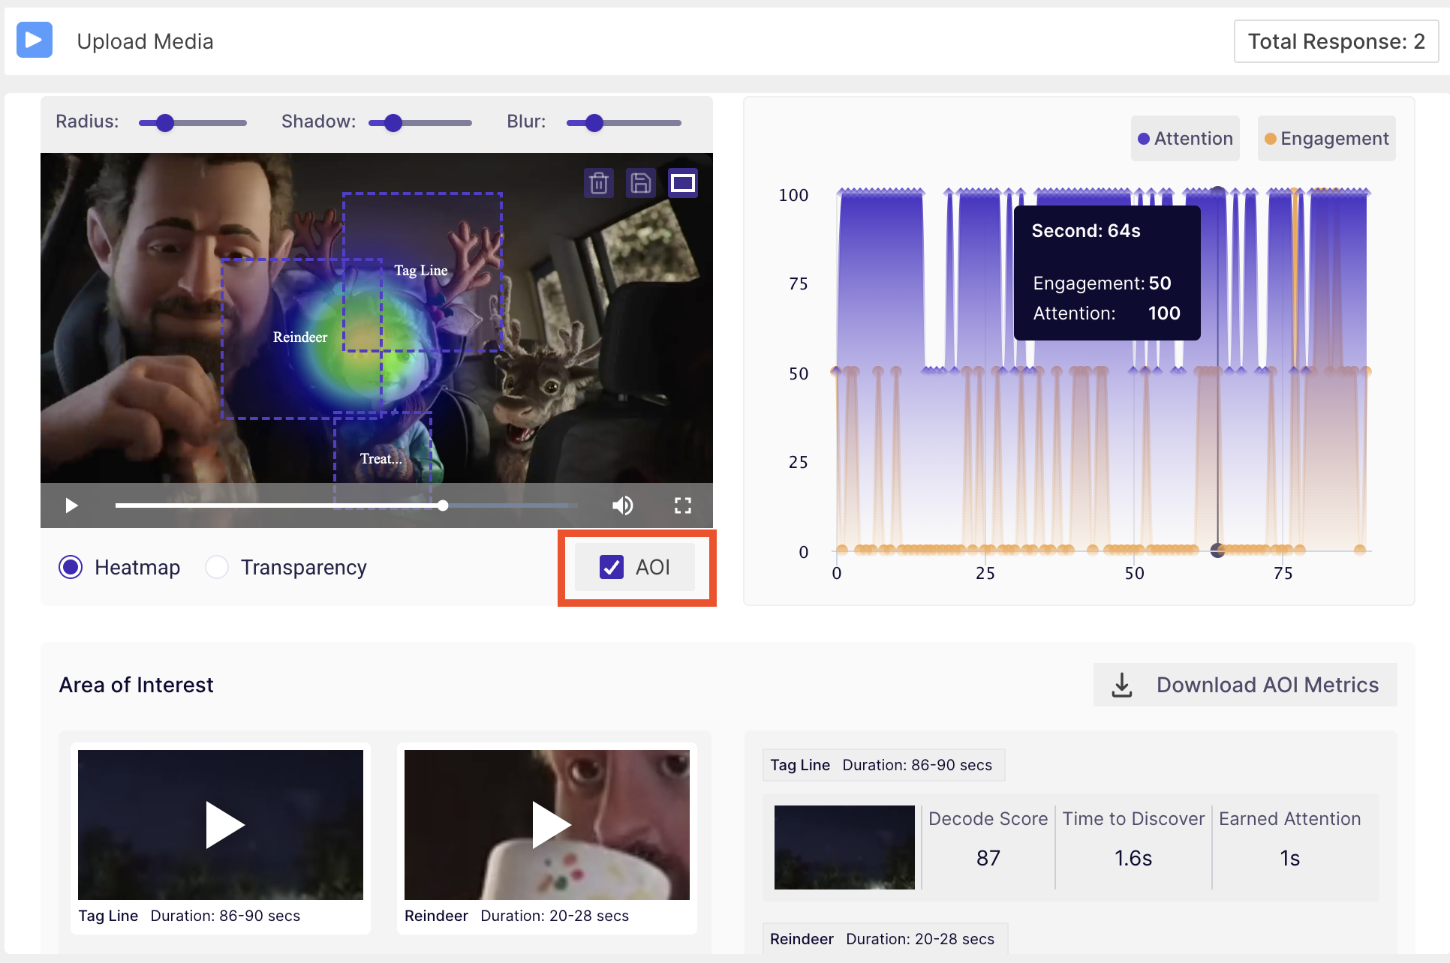Uncheck the AOI checkbox

pyautogui.click(x=612, y=567)
